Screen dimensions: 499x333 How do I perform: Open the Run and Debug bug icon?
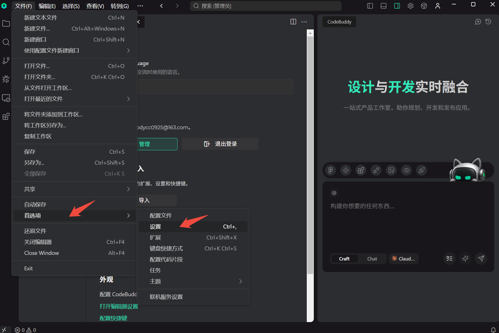tap(6, 79)
